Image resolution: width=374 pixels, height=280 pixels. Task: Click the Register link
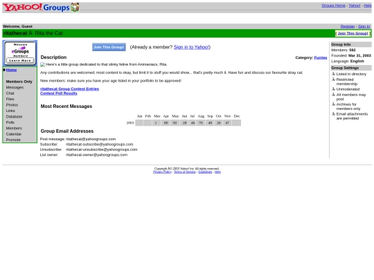(348, 26)
